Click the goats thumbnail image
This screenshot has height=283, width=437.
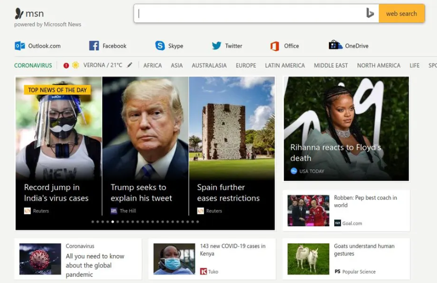(x=308, y=259)
